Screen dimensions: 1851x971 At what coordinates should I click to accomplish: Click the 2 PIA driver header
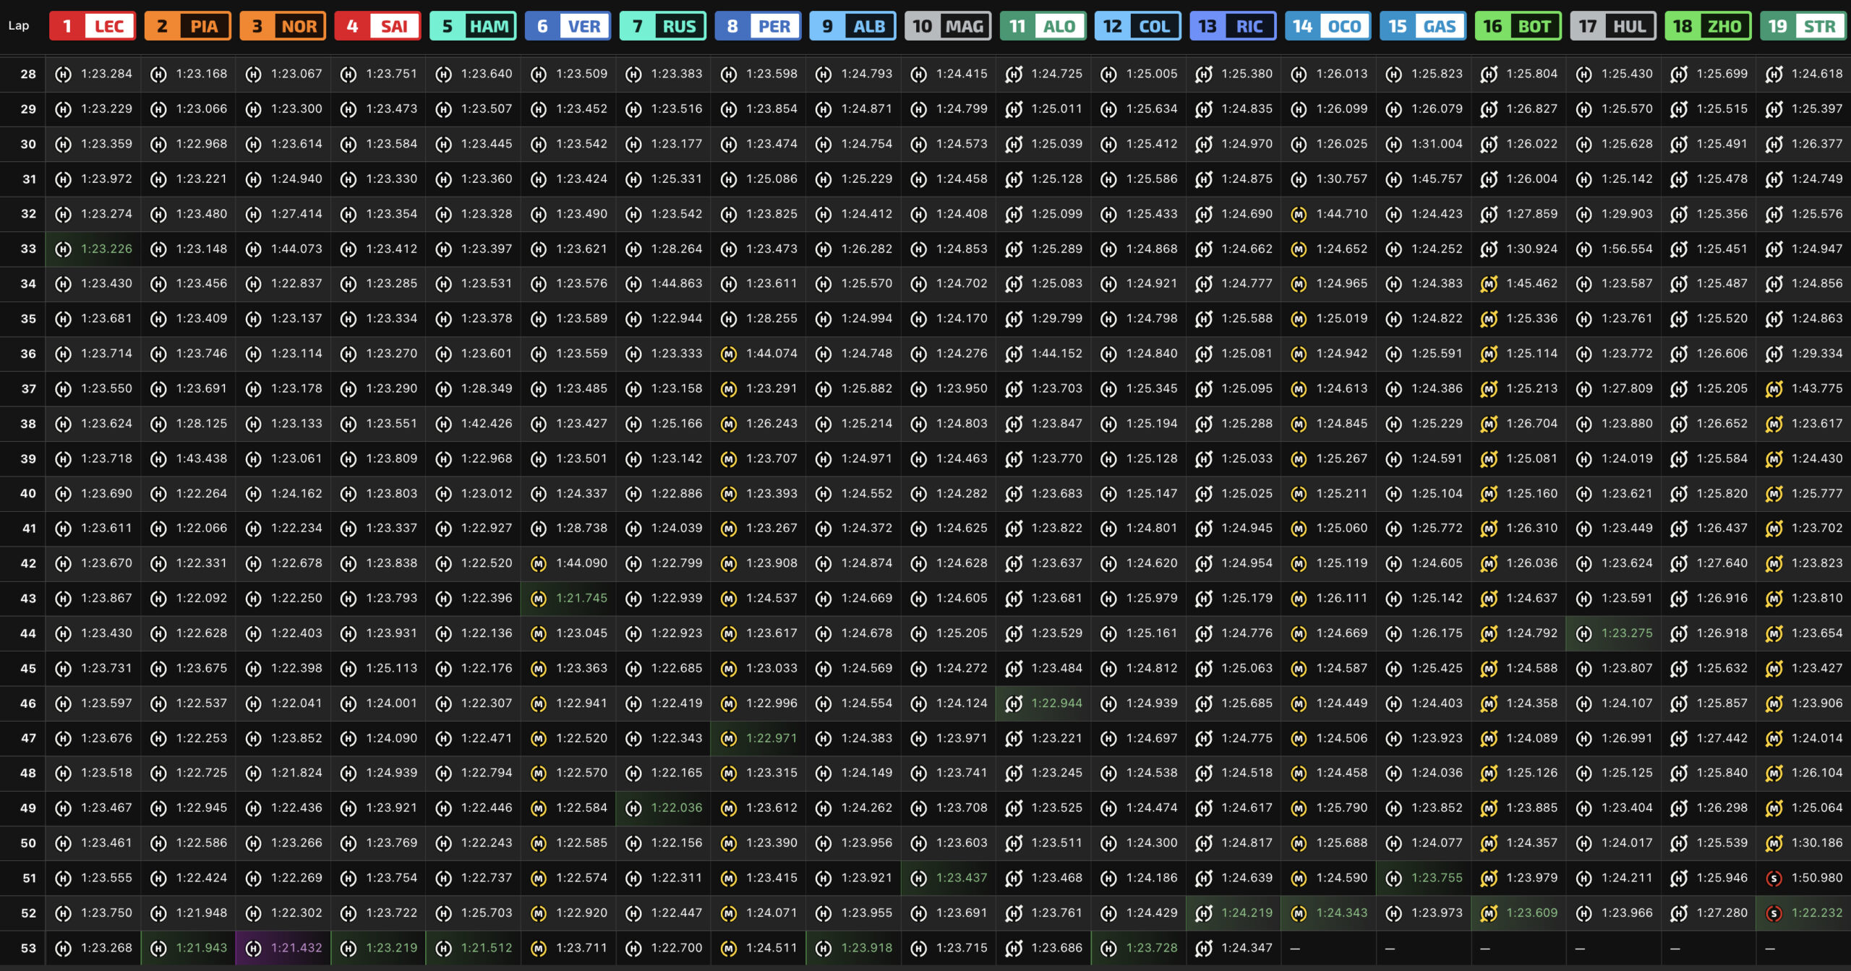coord(187,27)
